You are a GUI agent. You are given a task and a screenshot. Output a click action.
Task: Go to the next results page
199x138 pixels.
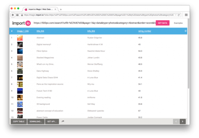183,121
